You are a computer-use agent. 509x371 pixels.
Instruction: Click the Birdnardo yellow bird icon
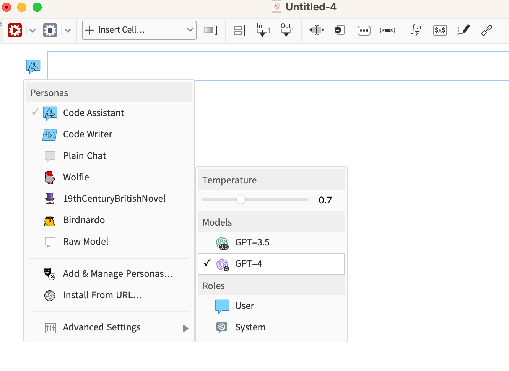point(50,221)
